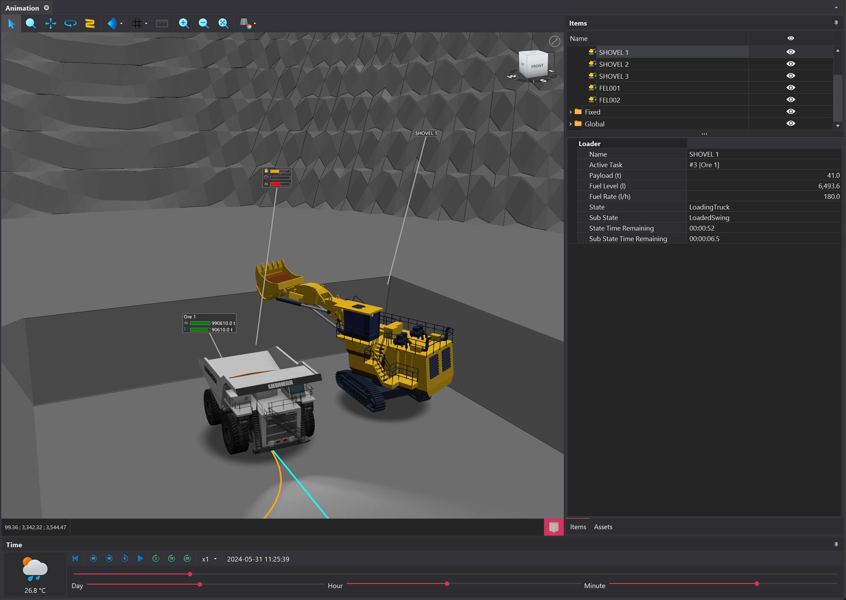Click the zoom in magnifier
This screenshot has height=600, width=846.
click(183, 23)
